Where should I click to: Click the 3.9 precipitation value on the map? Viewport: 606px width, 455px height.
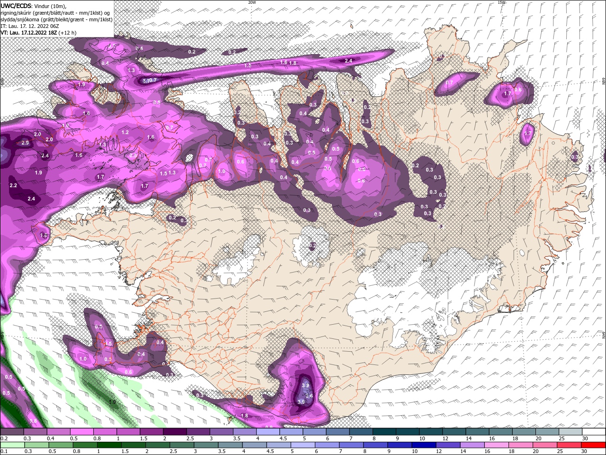[305, 386]
